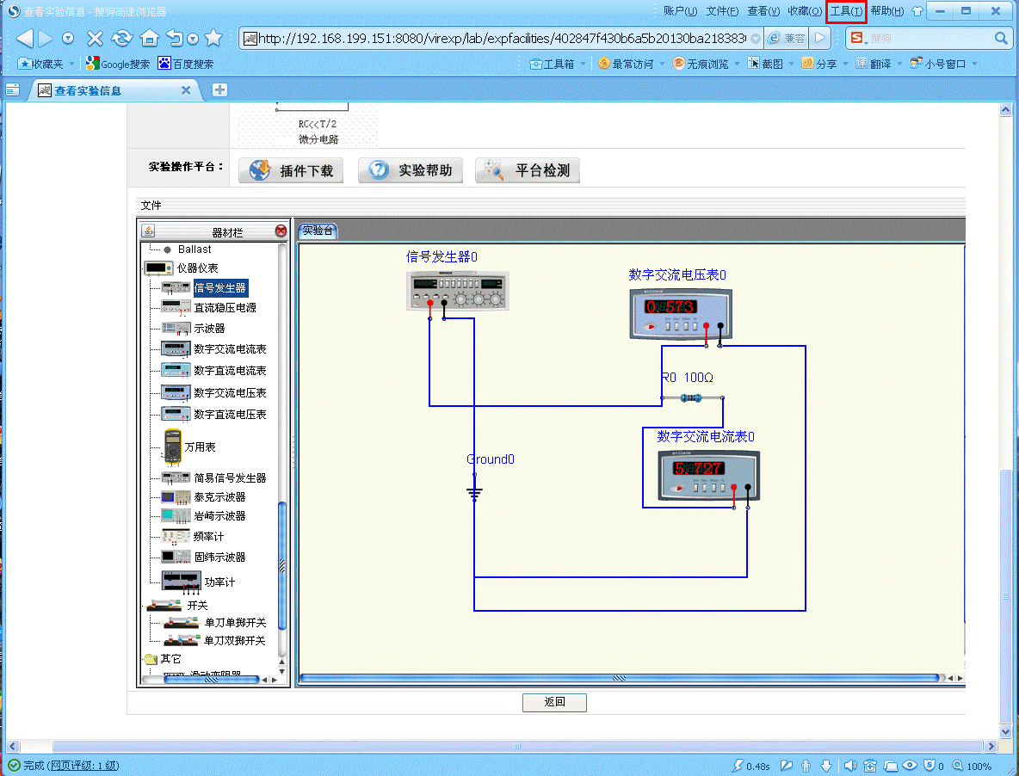Close the 器材栏 panel with red X
The height and width of the screenshot is (776, 1019).
(x=281, y=231)
